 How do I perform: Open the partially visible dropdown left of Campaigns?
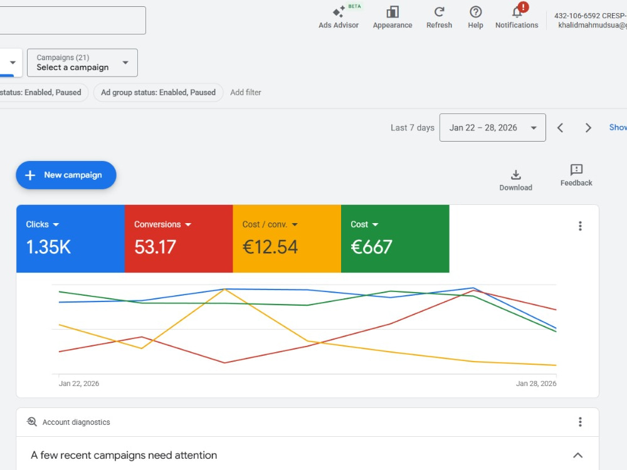(11, 63)
